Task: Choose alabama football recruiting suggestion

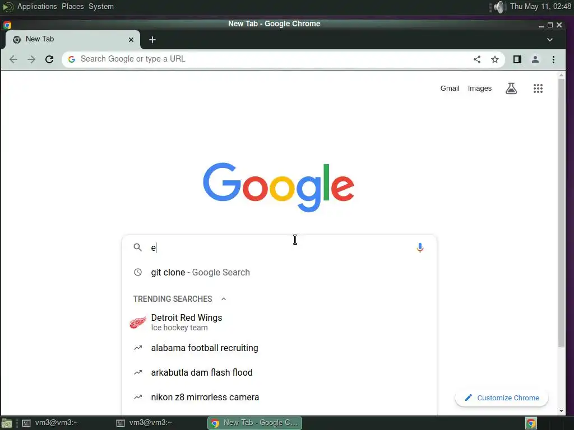Action: pyautogui.click(x=279, y=348)
